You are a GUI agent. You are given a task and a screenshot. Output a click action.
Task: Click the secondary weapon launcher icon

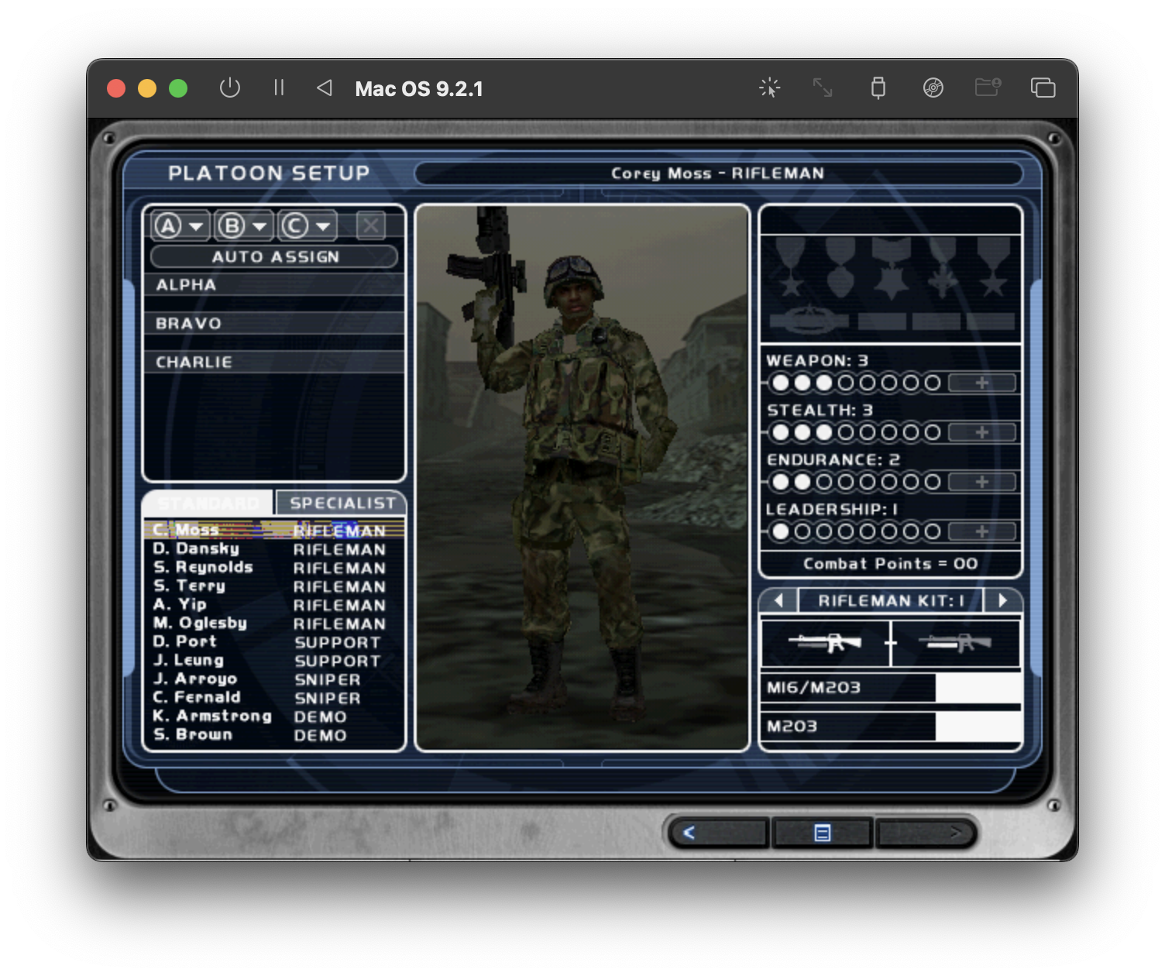956,643
